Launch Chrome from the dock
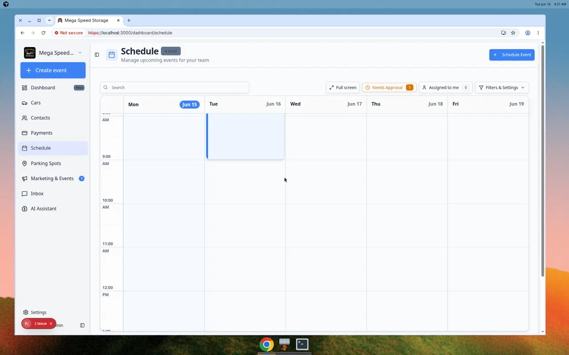The width and height of the screenshot is (569, 355). [x=267, y=344]
